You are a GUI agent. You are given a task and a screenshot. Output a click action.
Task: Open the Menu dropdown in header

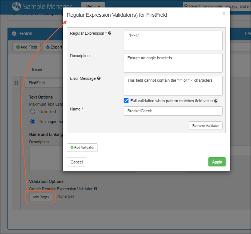pos(93,6)
